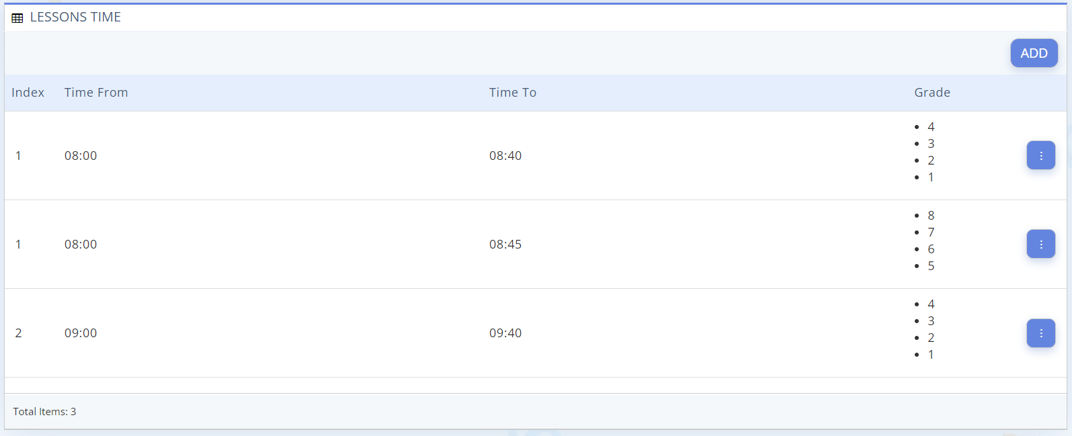Select the 09:40 Time To cell
Image resolution: width=1072 pixels, height=436 pixels.
505,333
